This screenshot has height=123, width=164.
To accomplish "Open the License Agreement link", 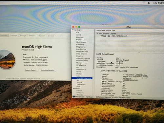I will pyautogui.click(x=47, y=79).
